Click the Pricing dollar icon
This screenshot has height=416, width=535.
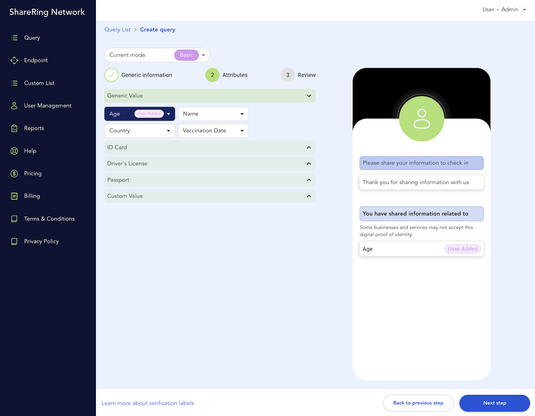click(15, 173)
